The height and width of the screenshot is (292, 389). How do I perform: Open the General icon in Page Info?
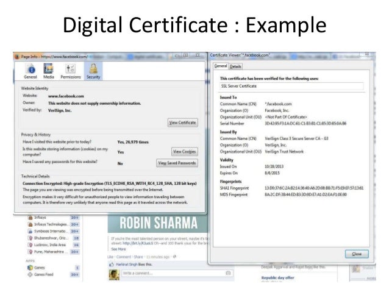[x=30, y=71]
